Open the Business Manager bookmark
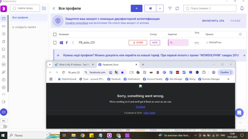 (x=209, y=79)
